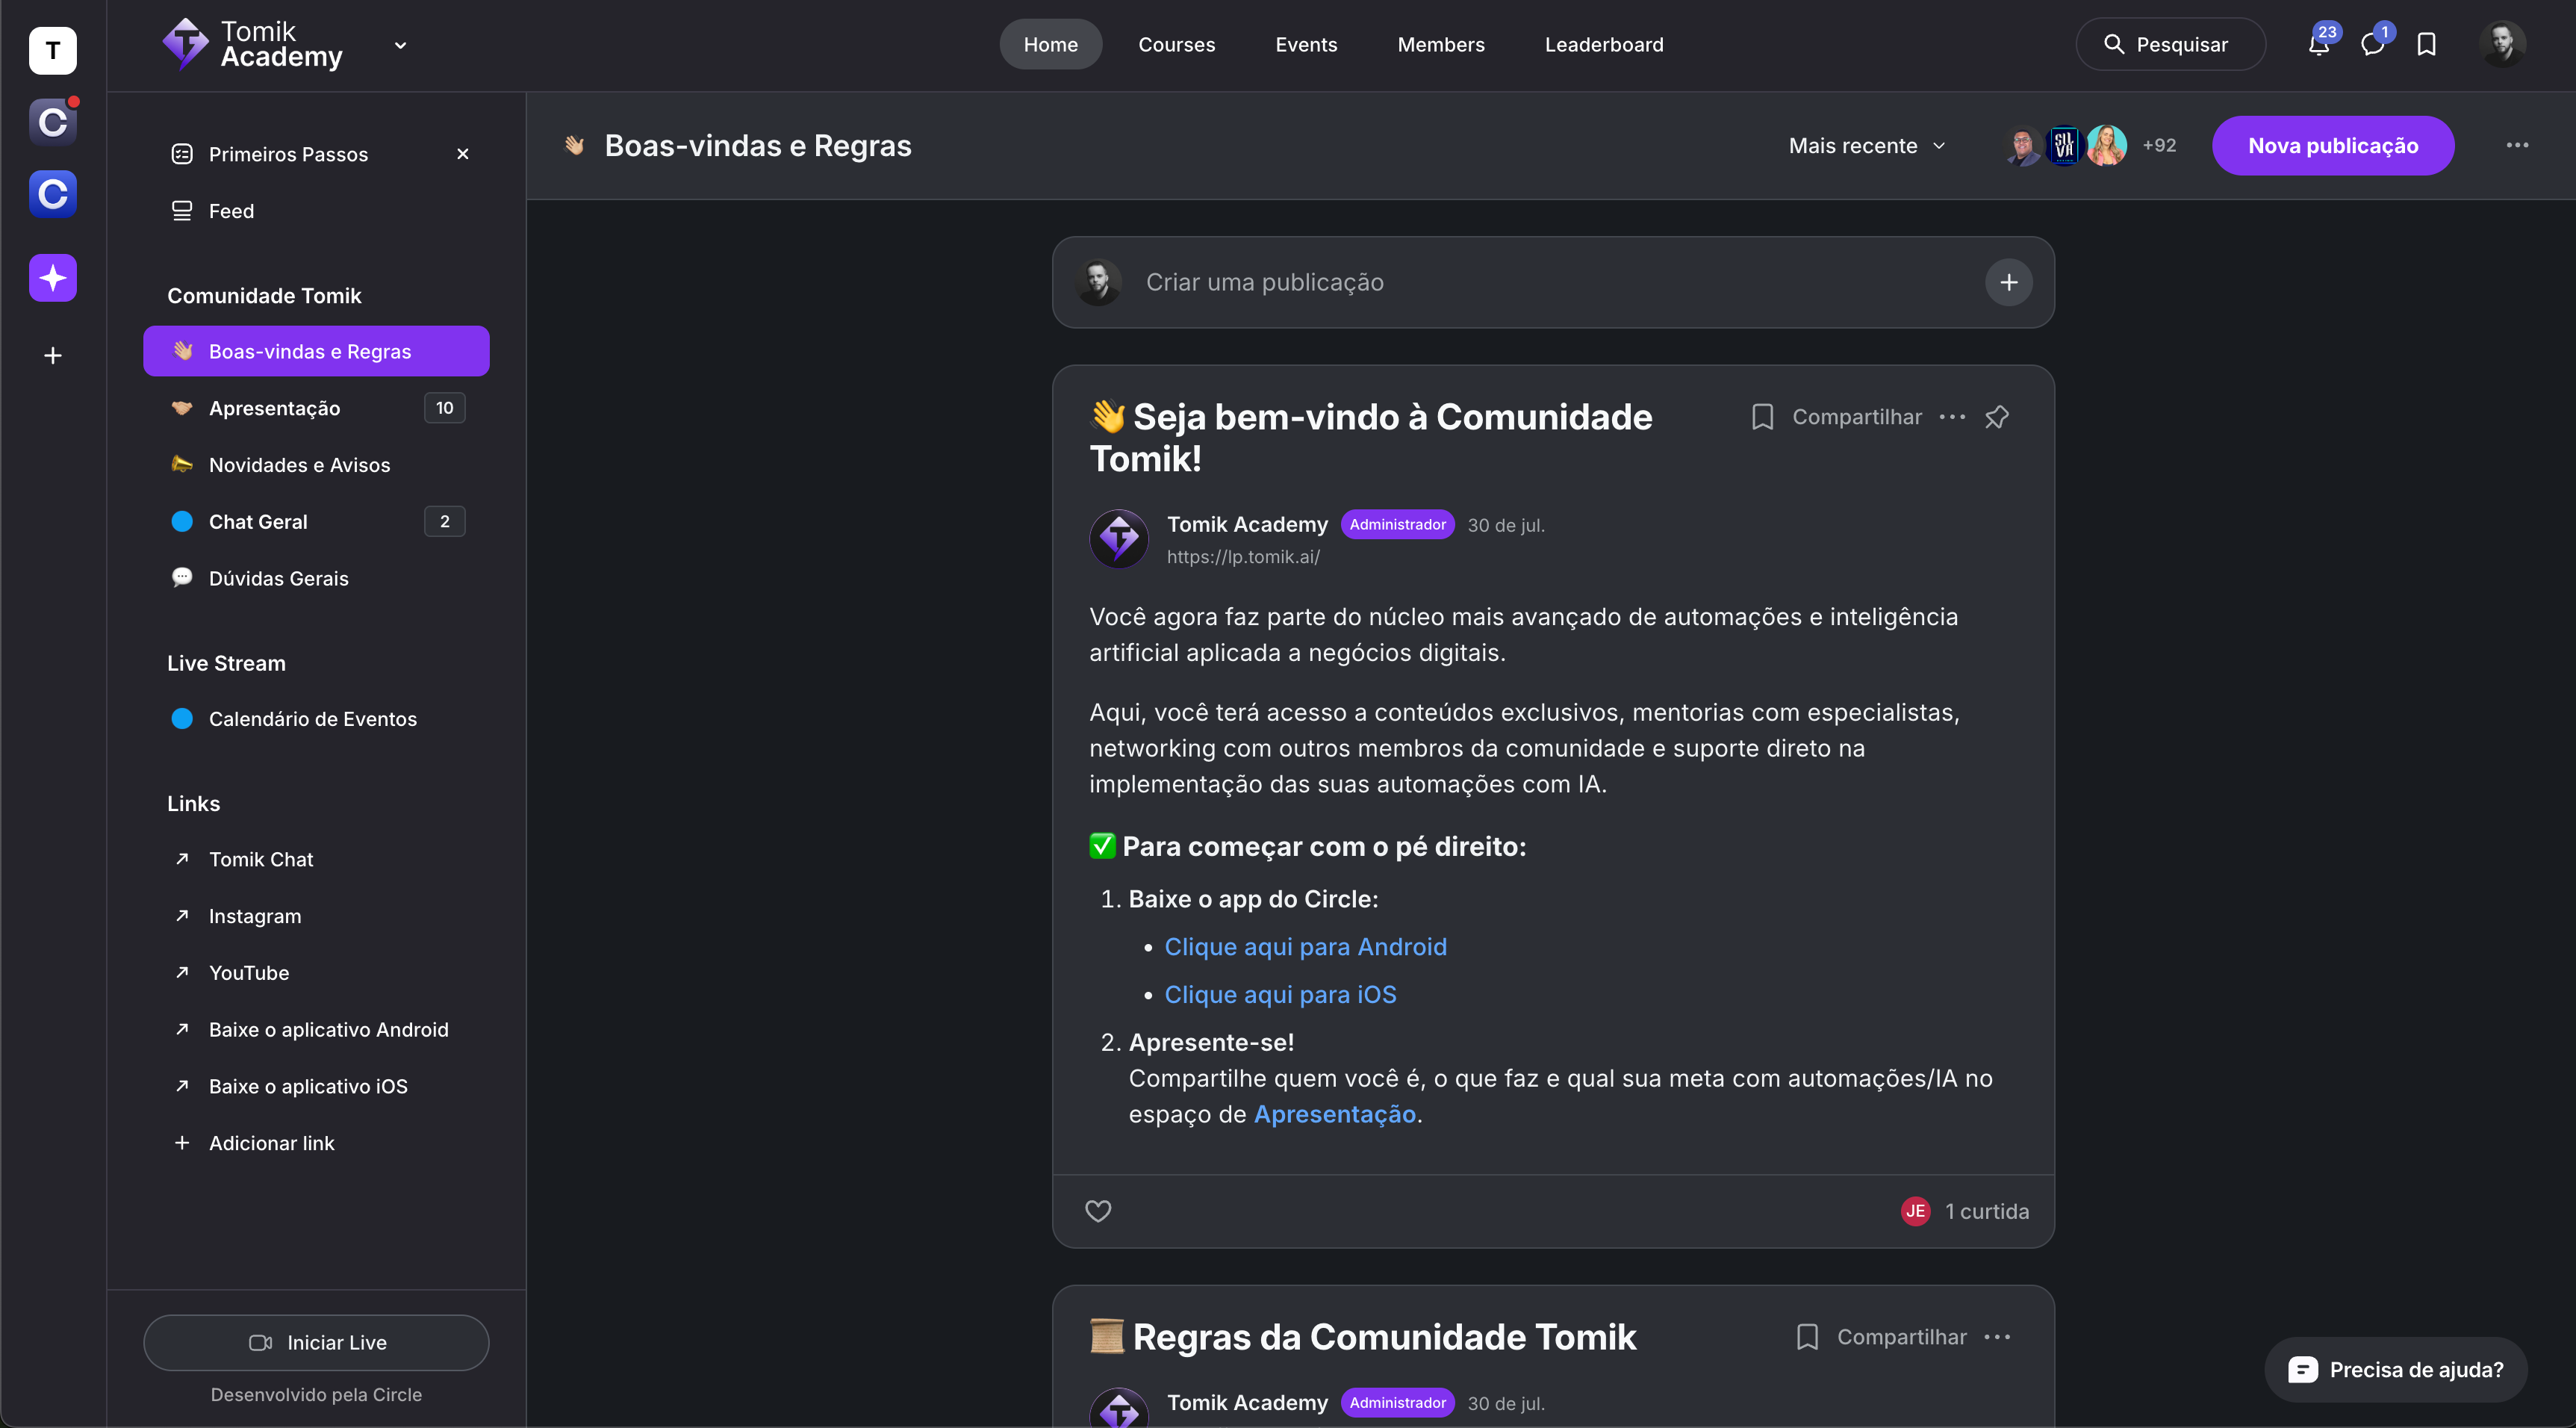The height and width of the screenshot is (1428, 2576).
Task: Open the Mais recente sort dropdown
Action: [x=1867, y=146]
